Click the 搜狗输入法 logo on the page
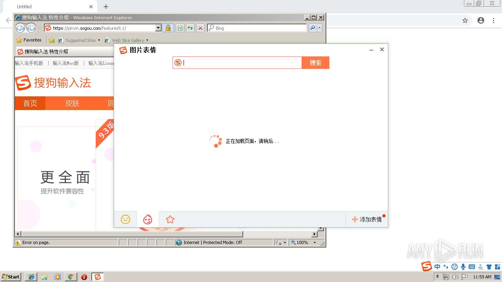 tap(53, 83)
